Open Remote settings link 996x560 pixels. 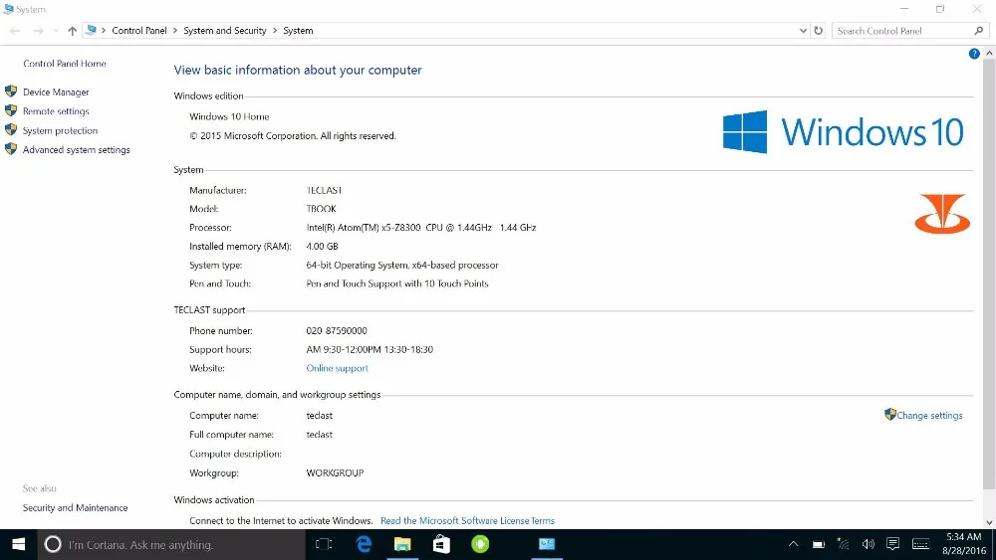click(56, 111)
